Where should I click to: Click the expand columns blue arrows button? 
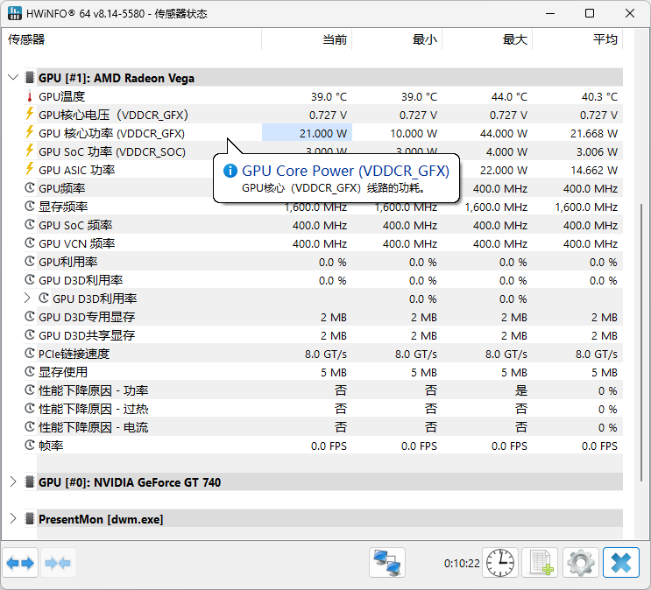[x=20, y=563]
